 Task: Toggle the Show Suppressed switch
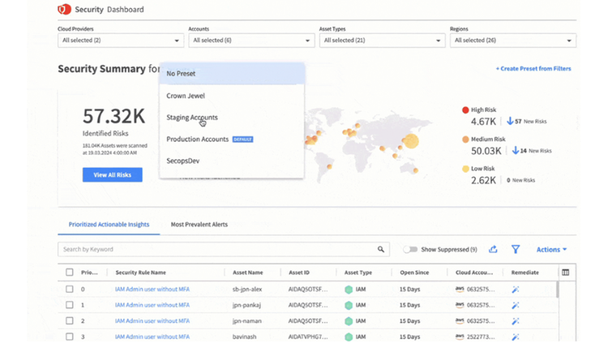[410, 249]
